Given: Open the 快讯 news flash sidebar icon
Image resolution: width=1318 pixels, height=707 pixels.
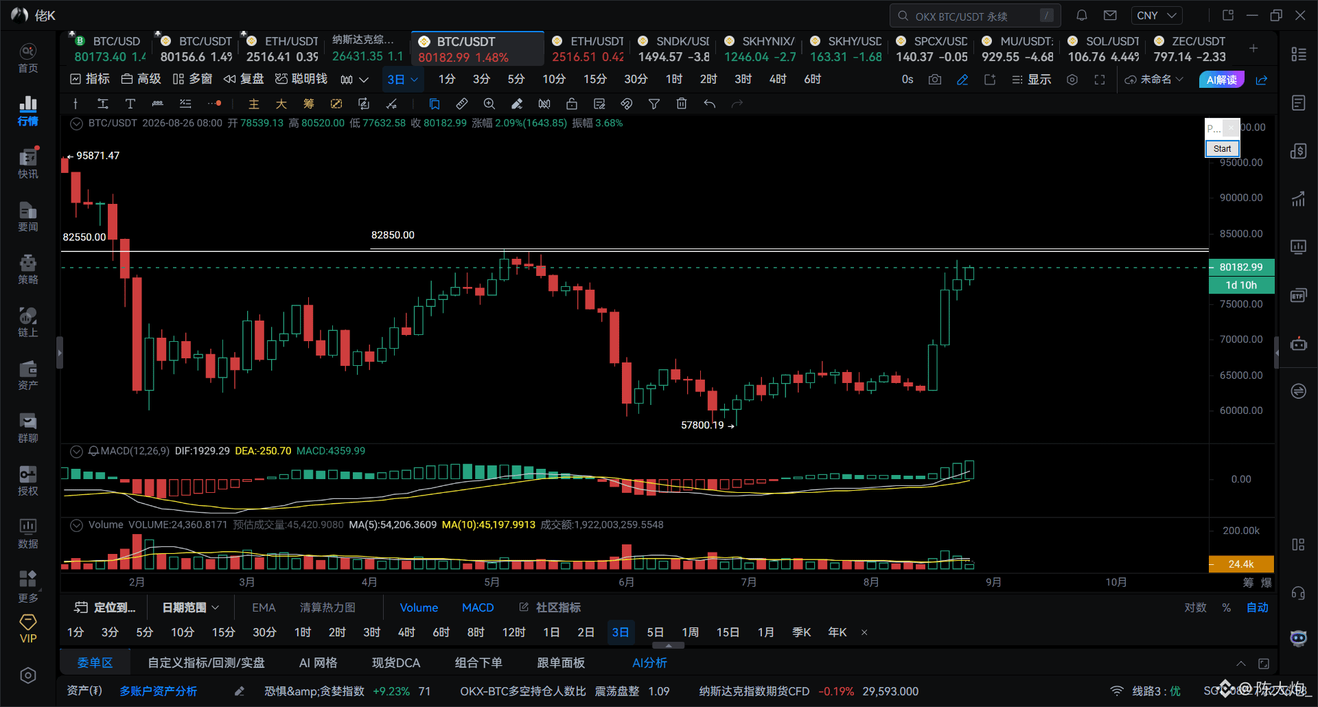Looking at the screenshot, I should coord(27,164).
